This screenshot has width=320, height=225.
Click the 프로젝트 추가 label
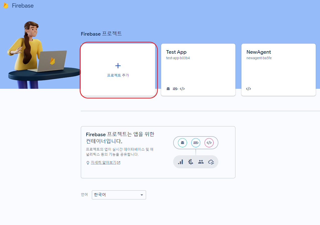click(x=118, y=75)
